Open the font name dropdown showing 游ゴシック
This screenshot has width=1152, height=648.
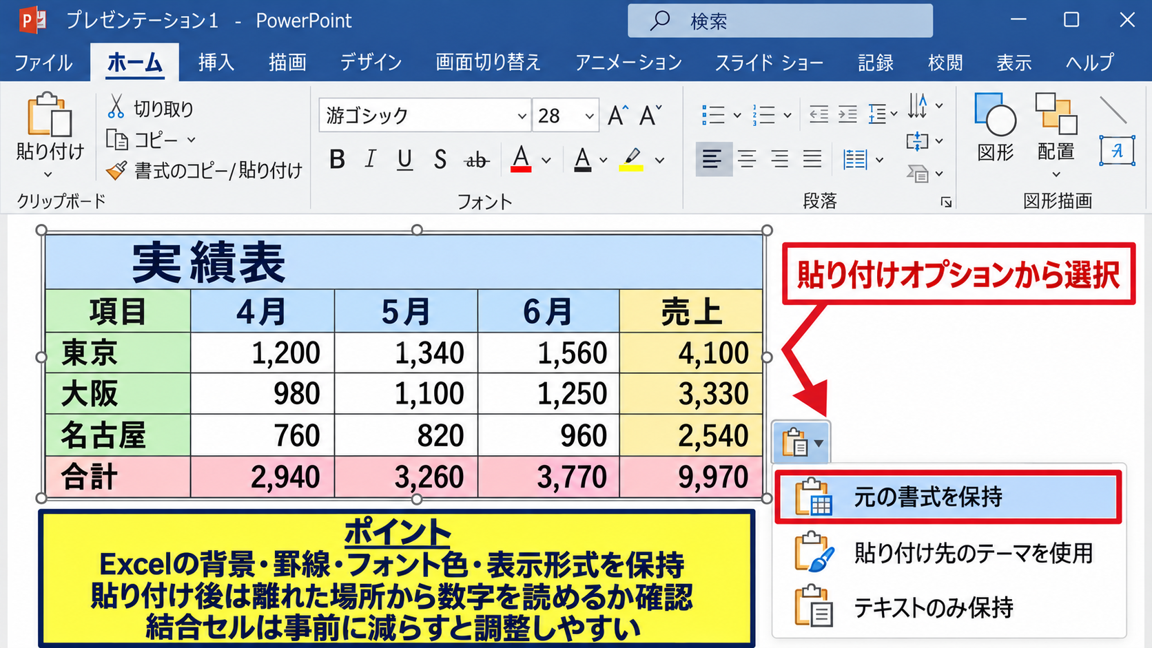tap(522, 116)
